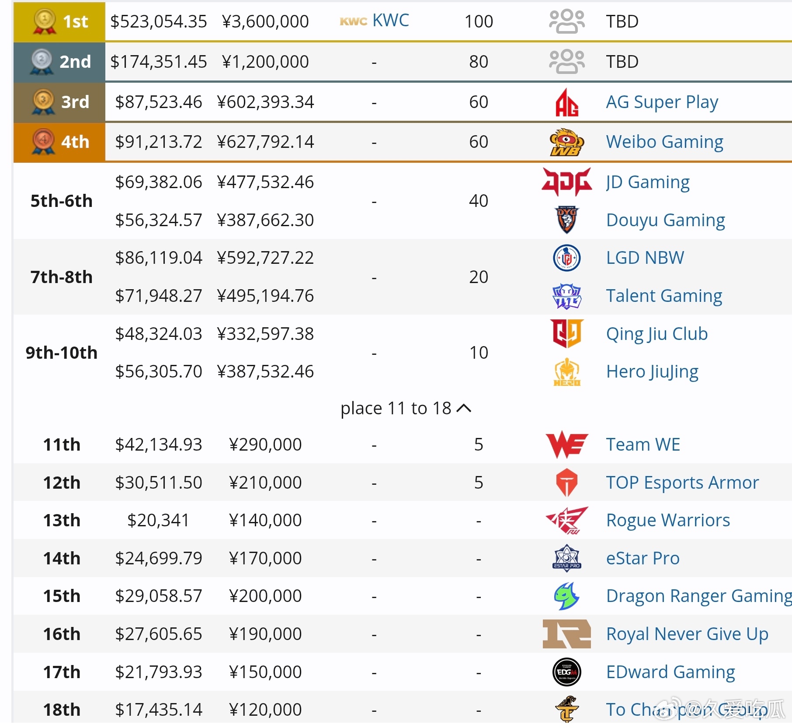This screenshot has height=728, width=792.
Task: Select the $523,054.35 prize amount
Action: click(159, 21)
